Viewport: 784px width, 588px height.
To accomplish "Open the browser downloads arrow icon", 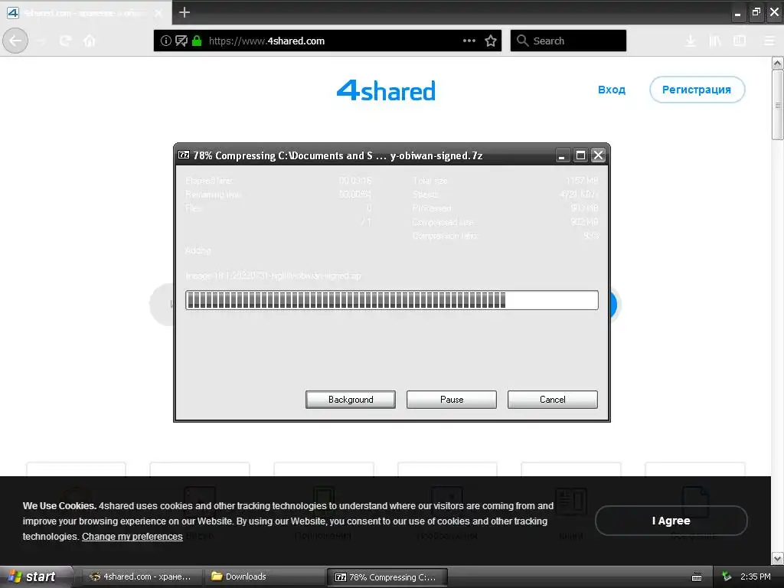I will (691, 41).
